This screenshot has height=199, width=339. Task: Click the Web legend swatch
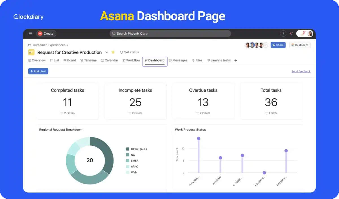click(128, 172)
